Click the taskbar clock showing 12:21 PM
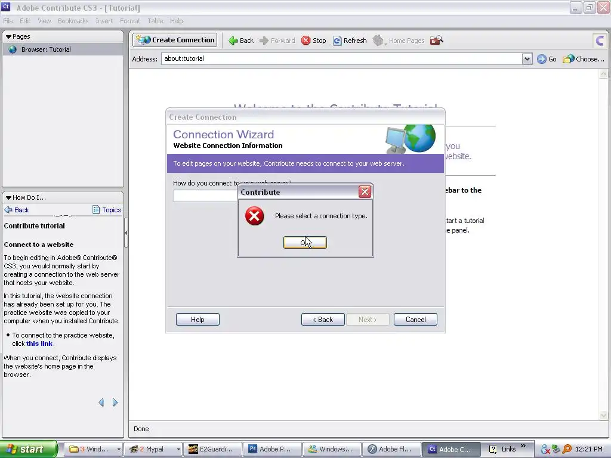Screen dimensions: 611x458 (x=589, y=449)
